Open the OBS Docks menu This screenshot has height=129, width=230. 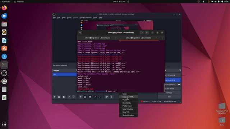click(69, 18)
